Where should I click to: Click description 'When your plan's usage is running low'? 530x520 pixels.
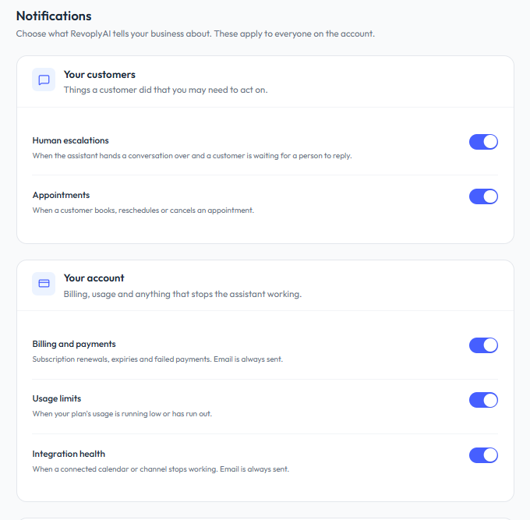tap(97, 414)
